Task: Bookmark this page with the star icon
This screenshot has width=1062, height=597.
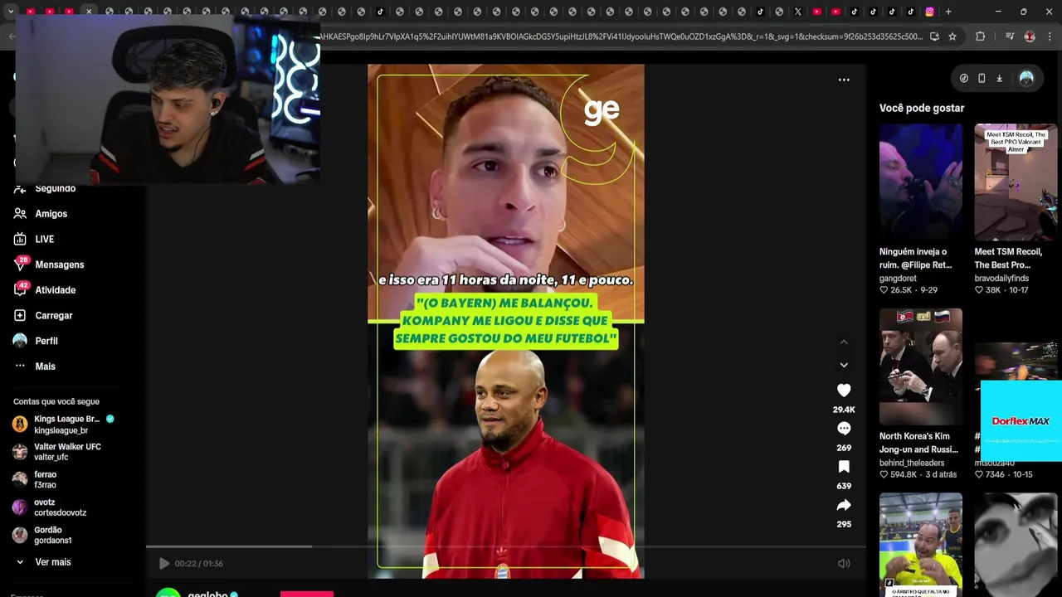Action: point(952,36)
